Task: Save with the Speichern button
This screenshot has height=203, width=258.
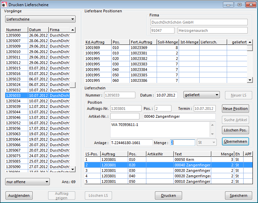Action: tap(238, 195)
